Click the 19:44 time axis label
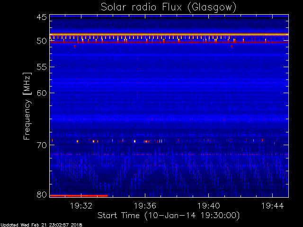This screenshot has height=227, width=303. (x=273, y=206)
